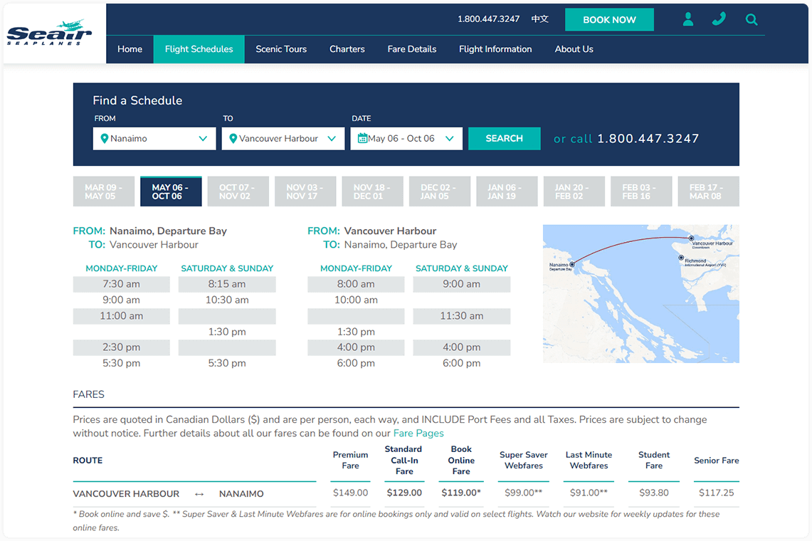
Task: Click the $99.00 Super Saver Webfares price
Action: pyautogui.click(x=524, y=493)
